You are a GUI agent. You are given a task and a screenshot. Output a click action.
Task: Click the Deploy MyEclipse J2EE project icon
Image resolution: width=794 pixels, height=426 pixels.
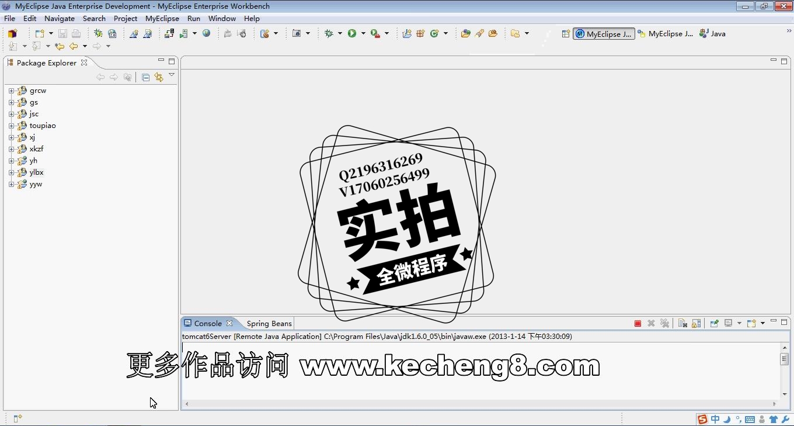(169, 34)
